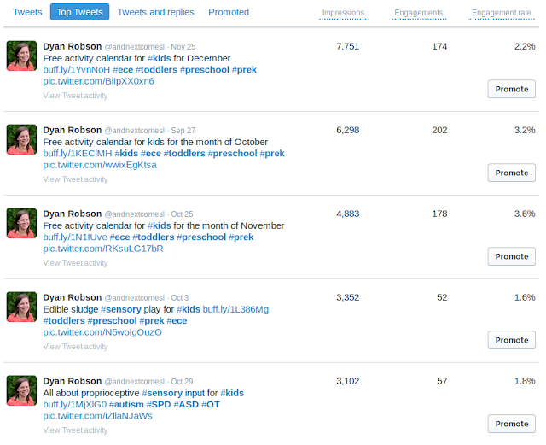Open pic.twitter.com/iZllaNJaWs image link

tap(98, 416)
